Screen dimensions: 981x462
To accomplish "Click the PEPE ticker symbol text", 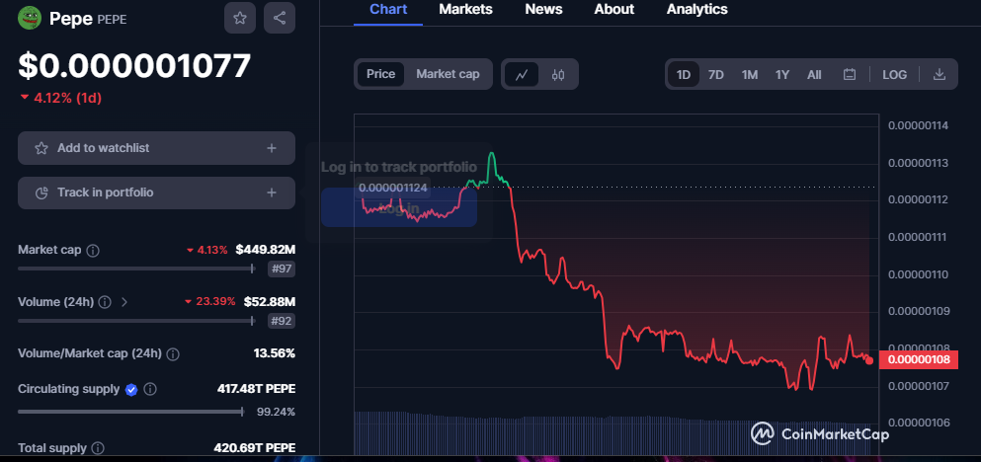I will [112, 20].
